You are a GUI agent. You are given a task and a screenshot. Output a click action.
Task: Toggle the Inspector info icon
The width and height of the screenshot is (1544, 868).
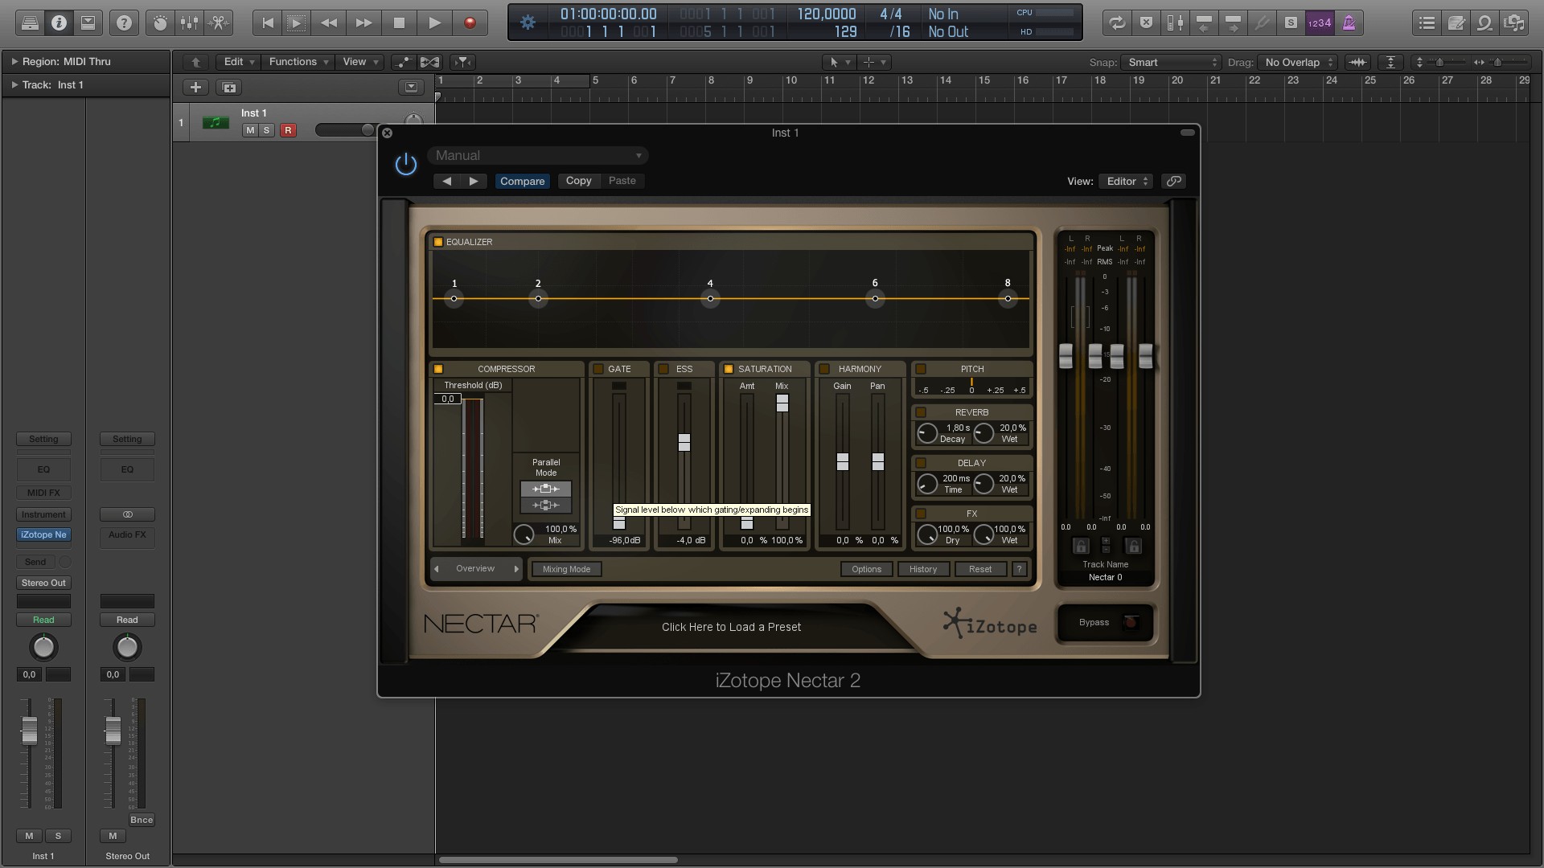(x=59, y=23)
